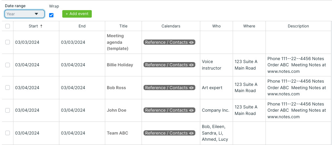Click the eye icon in Meeting agenda row
Image resolution: width=332 pixels, height=145 pixels.
click(192, 42)
